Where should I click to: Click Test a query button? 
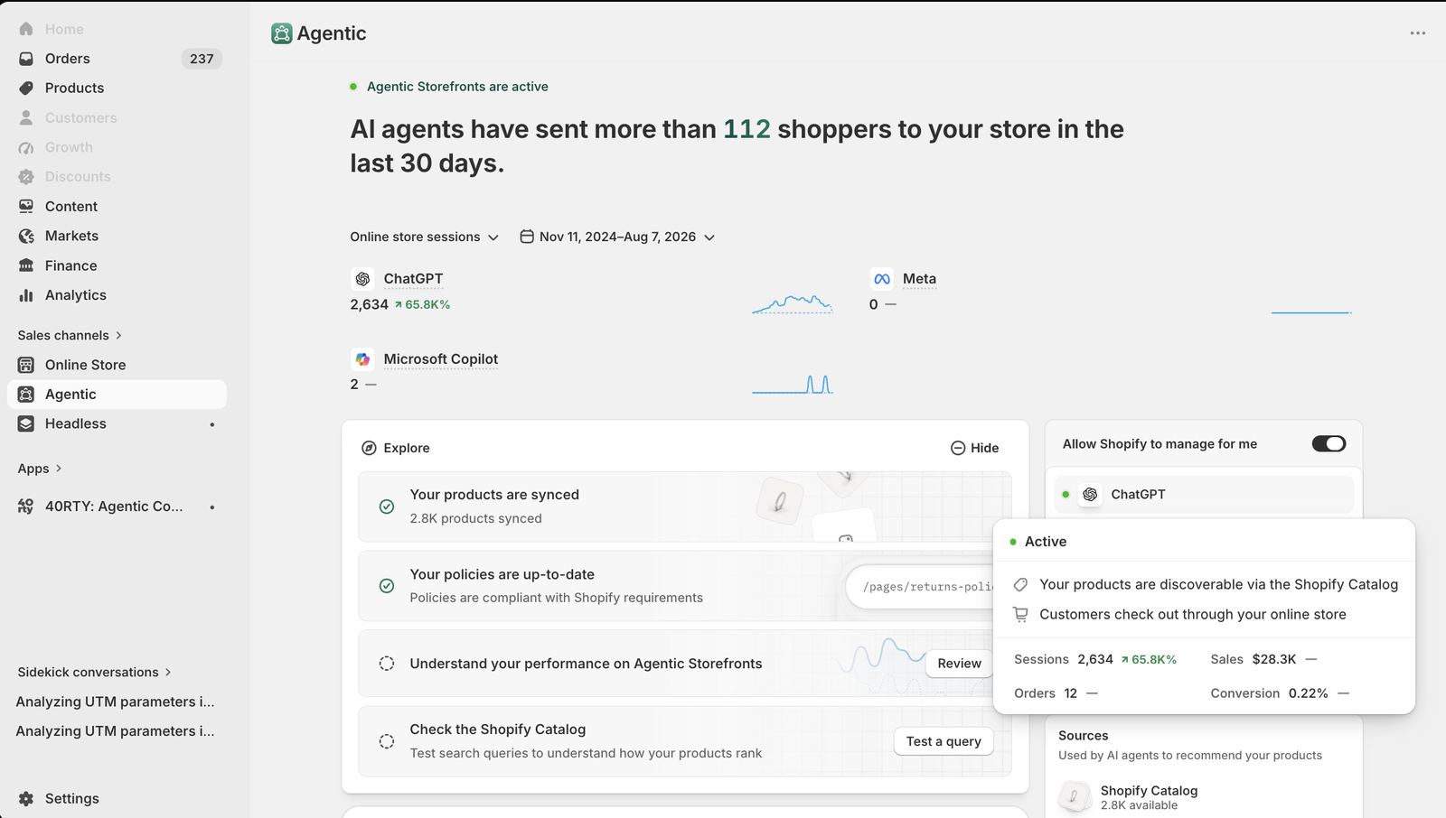944,741
